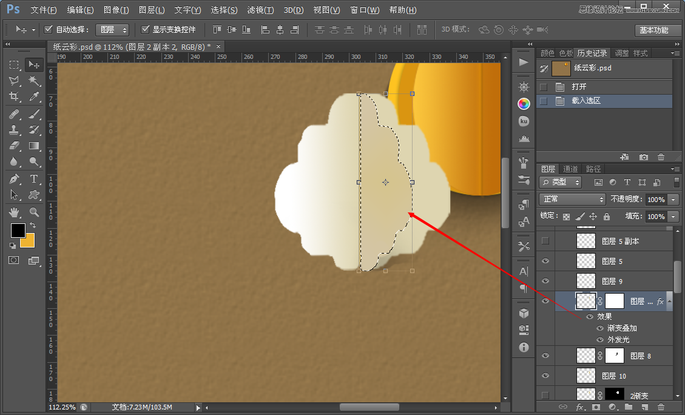
Task: Select the Blur tool
Action: 14,161
